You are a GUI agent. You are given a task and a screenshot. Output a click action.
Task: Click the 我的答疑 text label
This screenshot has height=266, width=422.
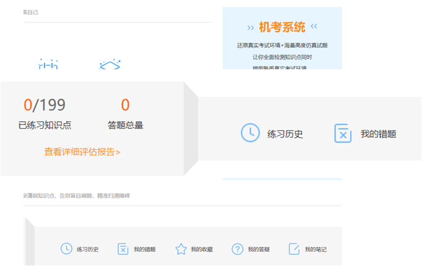(259, 249)
